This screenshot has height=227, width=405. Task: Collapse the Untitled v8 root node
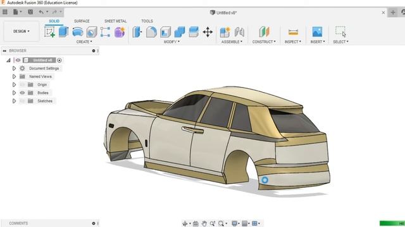[8, 61]
